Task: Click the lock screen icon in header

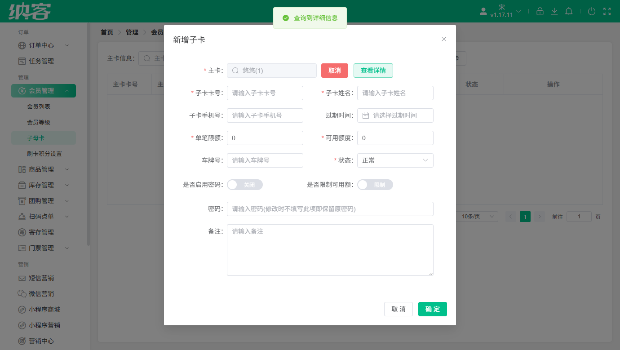Action: [x=540, y=11]
